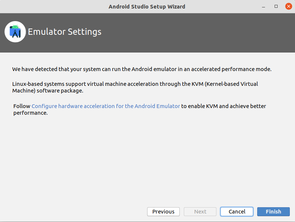Click the Android Studio Setup Wizard title bar
Viewport: 295px width, 222px height.
147,6
